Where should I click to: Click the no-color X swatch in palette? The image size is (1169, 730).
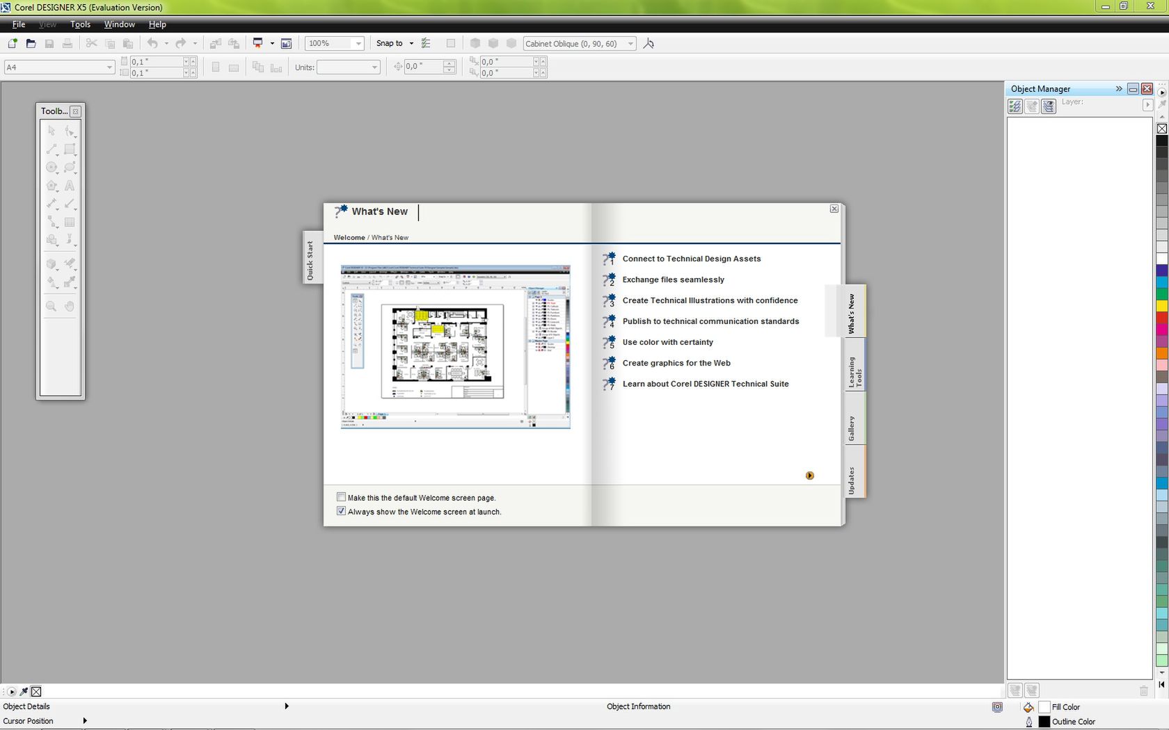click(1162, 129)
